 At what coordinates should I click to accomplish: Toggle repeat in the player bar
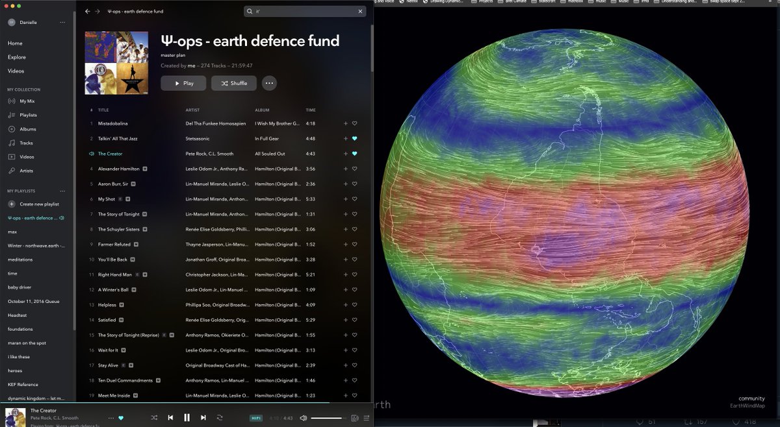(220, 418)
